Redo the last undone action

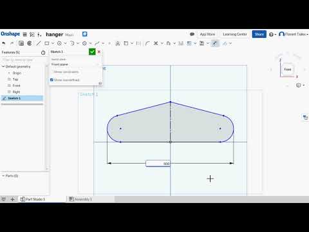(x=12, y=43)
